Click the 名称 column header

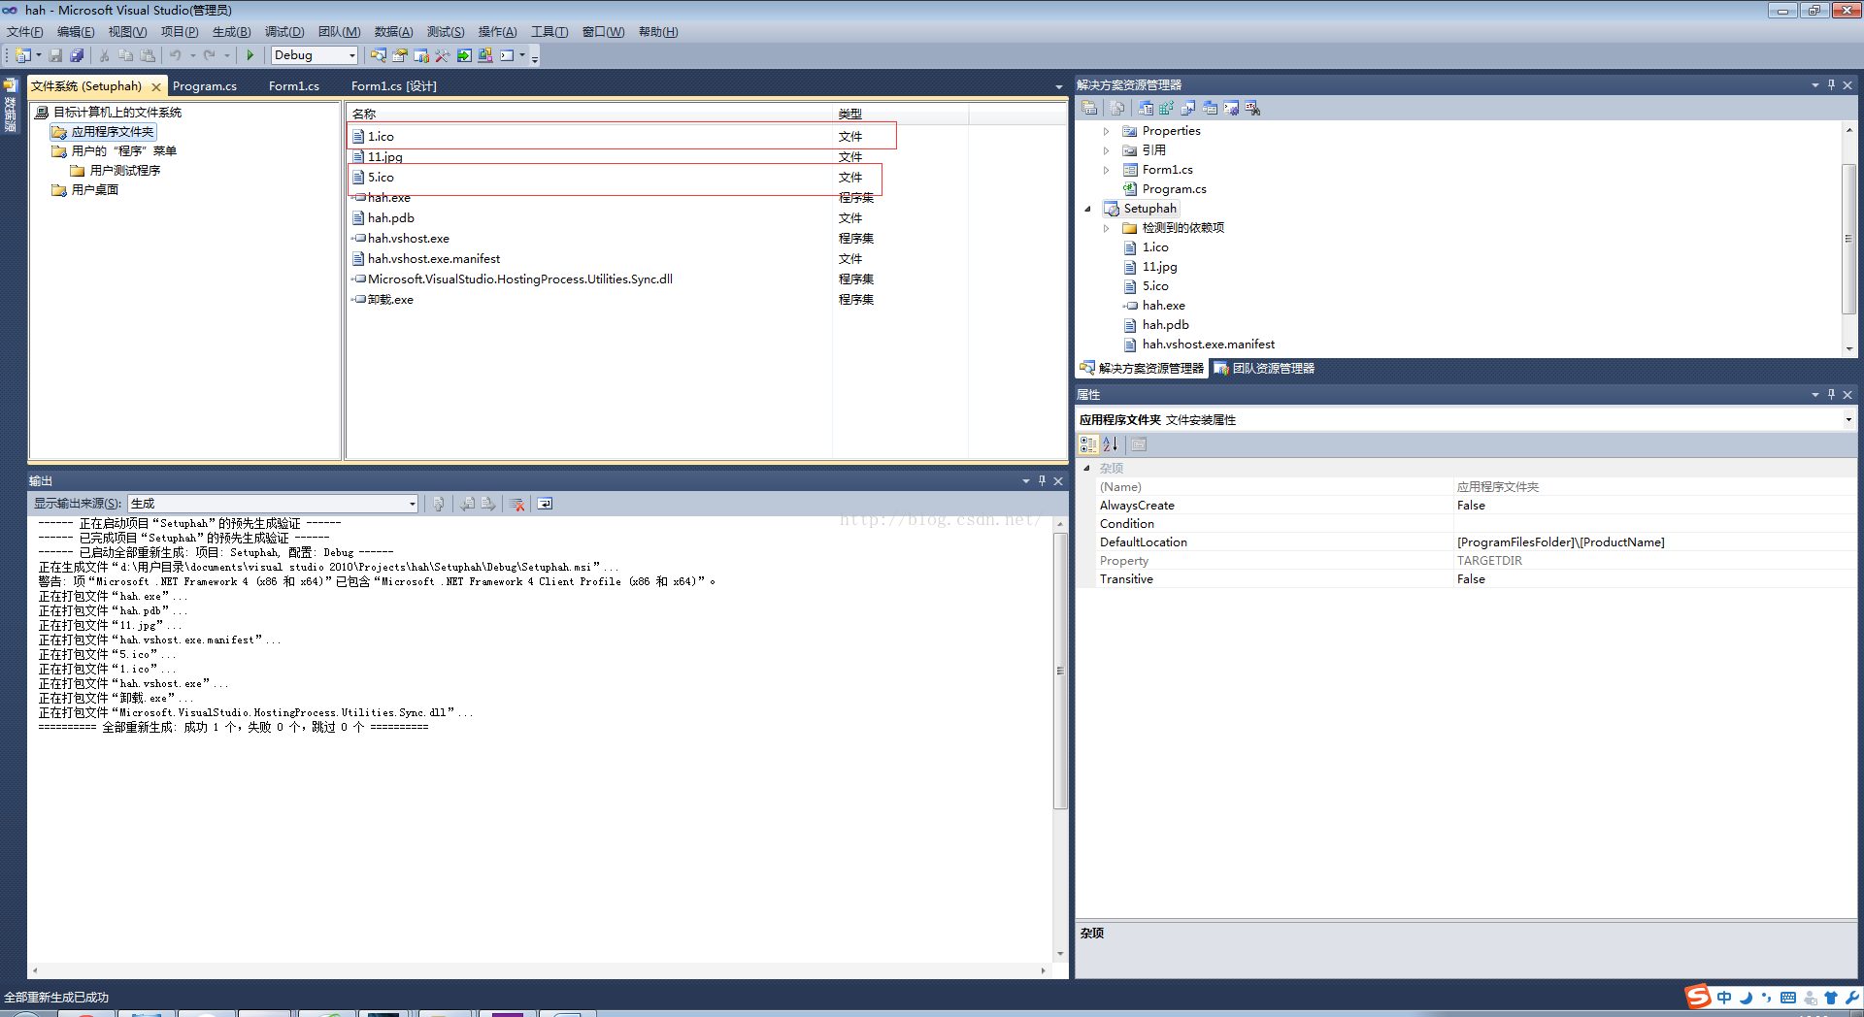pyautogui.click(x=590, y=114)
